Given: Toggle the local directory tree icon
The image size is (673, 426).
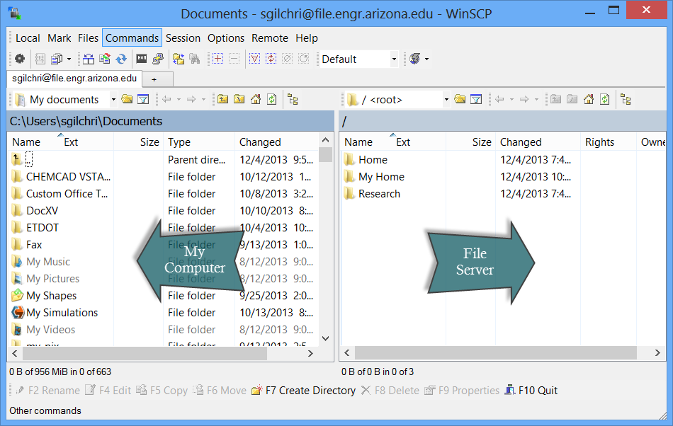Looking at the screenshot, I should (293, 100).
